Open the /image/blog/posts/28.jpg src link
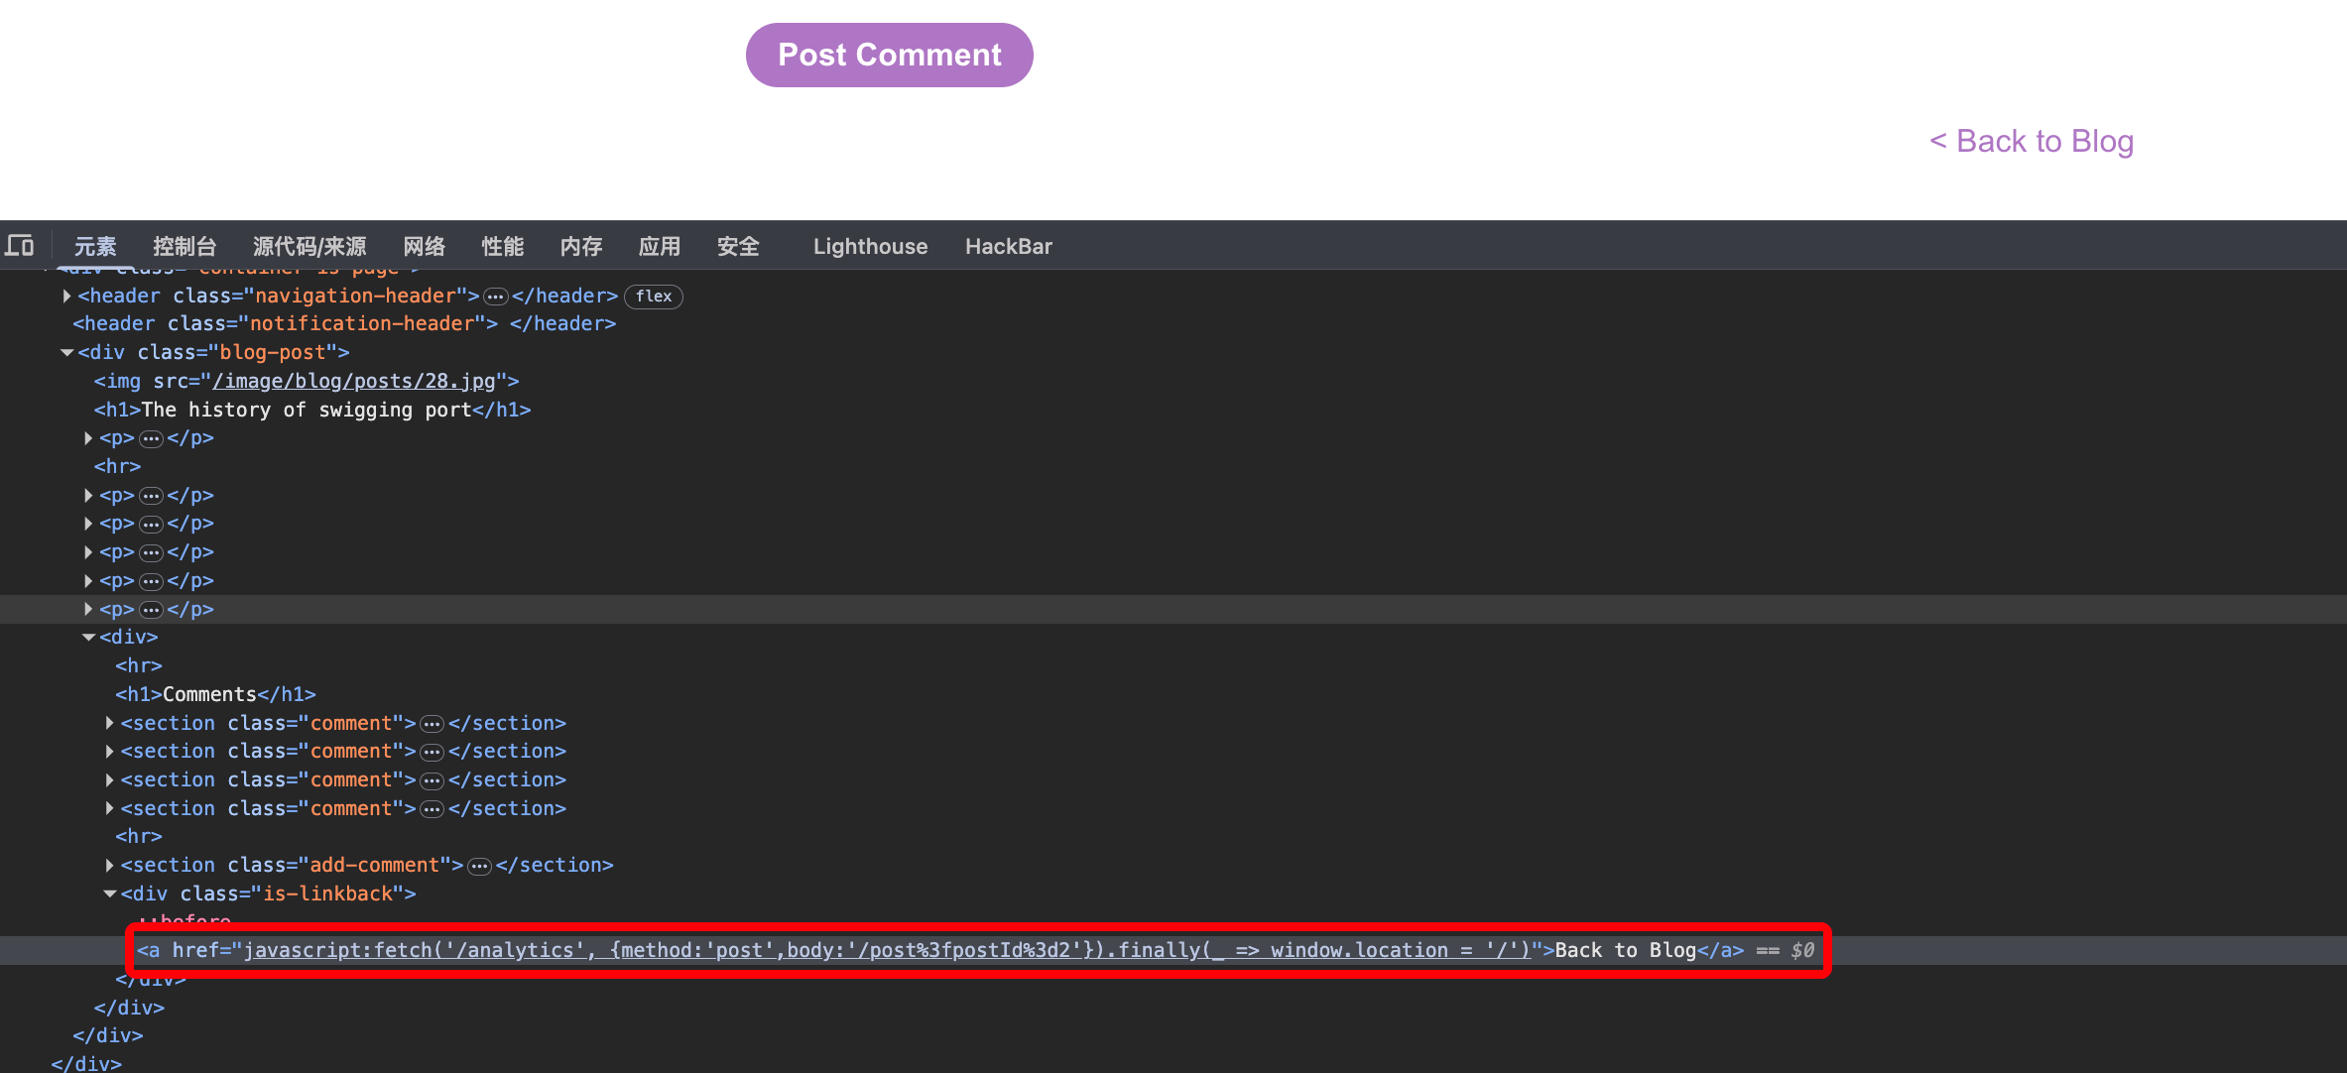Screen dimensions: 2347x1073 coord(353,381)
